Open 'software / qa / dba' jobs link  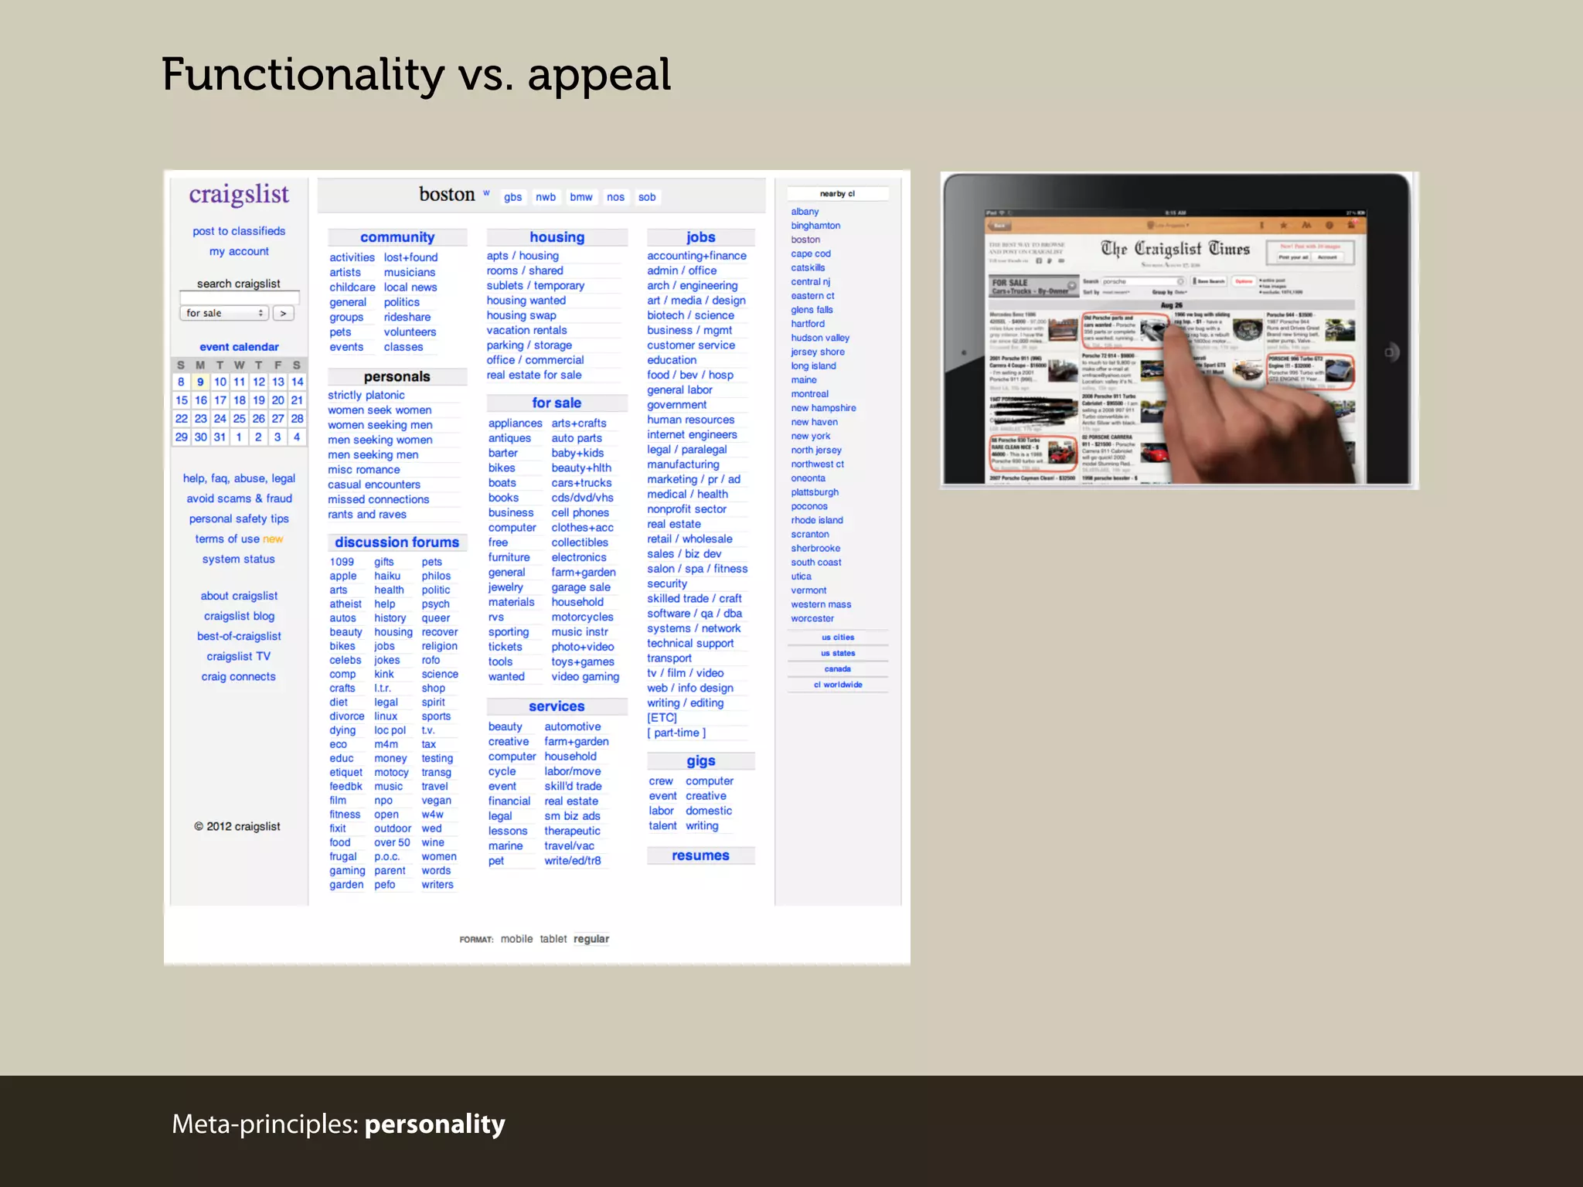click(694, 614)
